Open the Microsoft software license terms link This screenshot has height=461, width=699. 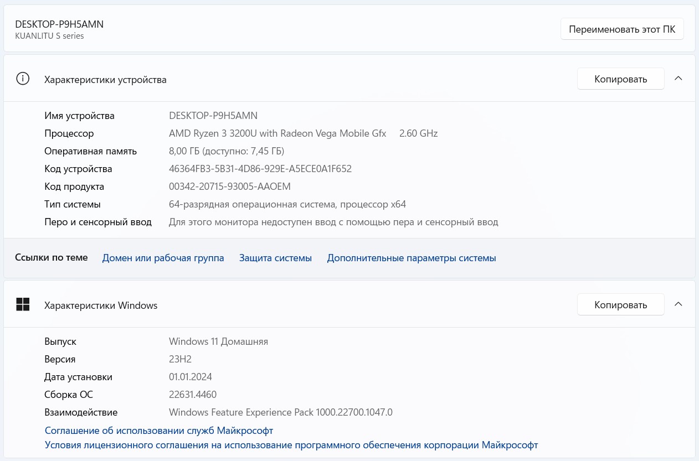pyautogui.click(x=291, y=445)
